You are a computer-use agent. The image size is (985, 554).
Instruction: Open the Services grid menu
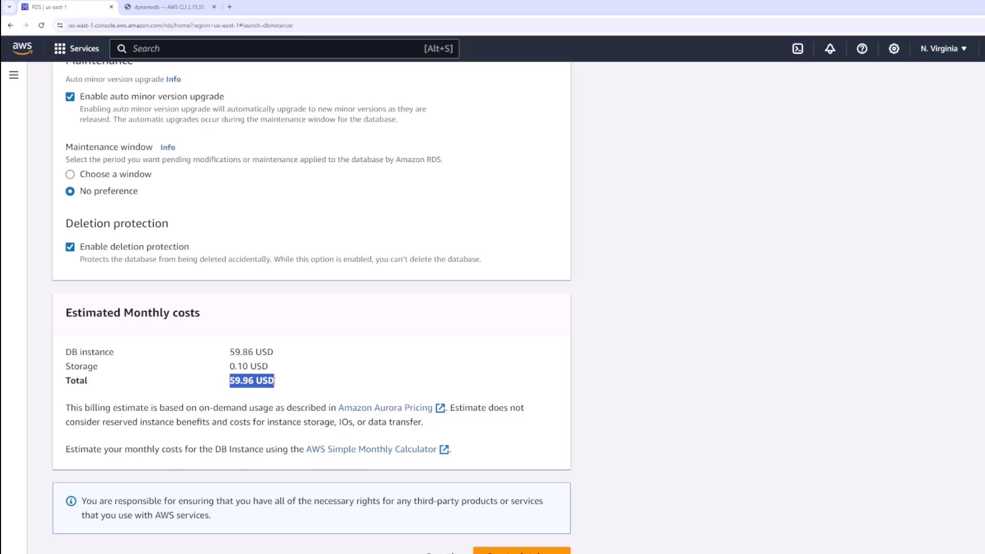[77, 49]
